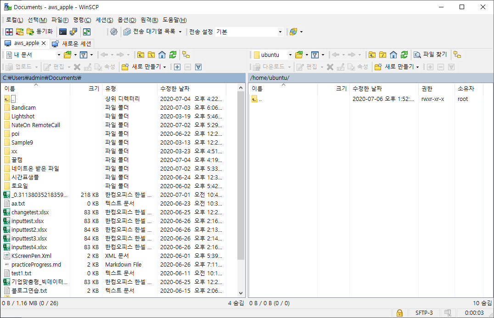Toggle remote directory tree icon
Image resolution: width=494 pixels, height=318 pixels.
tap(457, 55)
